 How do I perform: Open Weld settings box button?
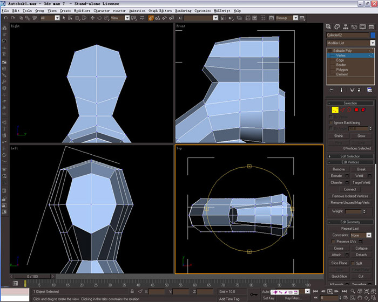[370, 176]
